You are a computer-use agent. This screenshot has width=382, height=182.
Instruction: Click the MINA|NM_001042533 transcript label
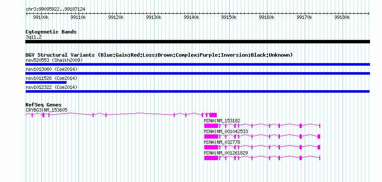point(226,131)
